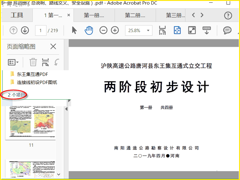240x180 pixels.
Task: Switch to the 第一册... document tab
Action: pos(94,15)
